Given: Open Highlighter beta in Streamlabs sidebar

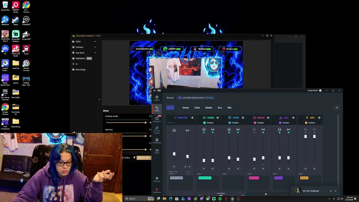Looking at the screenshot, I should tap(82, 58).
